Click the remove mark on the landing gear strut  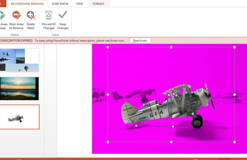(x=193, y=114)
